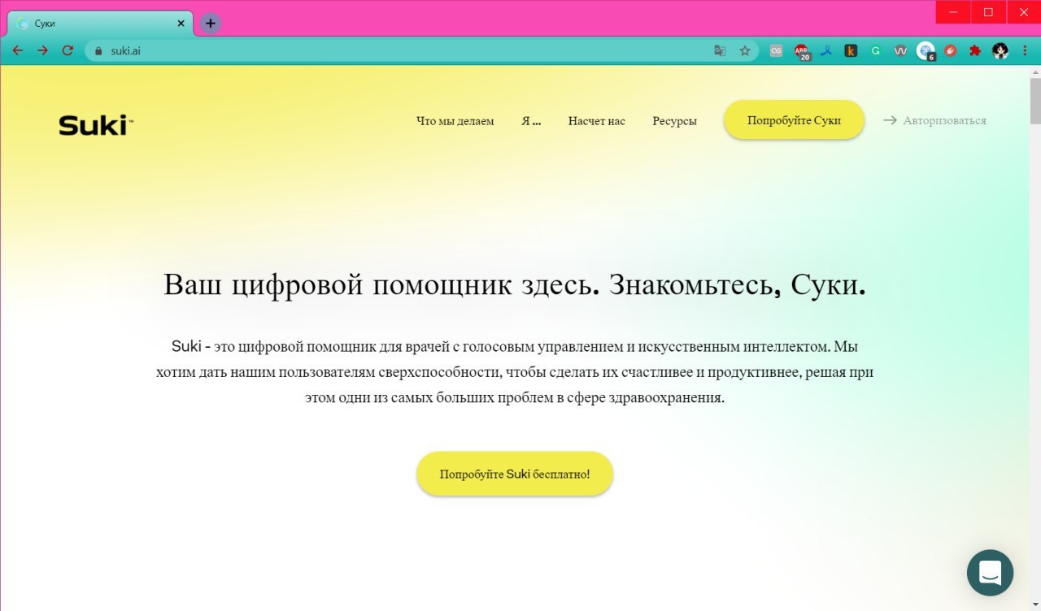Open the orange K extension
The image size is (1041, 611).
coord(851,50)
